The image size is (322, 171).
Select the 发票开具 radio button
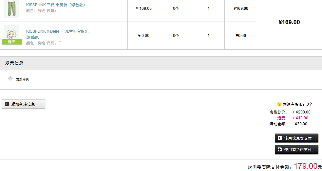[x=10, y=78]
